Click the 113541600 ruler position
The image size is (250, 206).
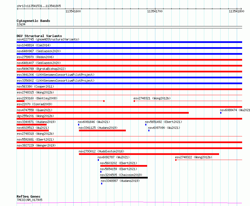[x=73, y=11]
